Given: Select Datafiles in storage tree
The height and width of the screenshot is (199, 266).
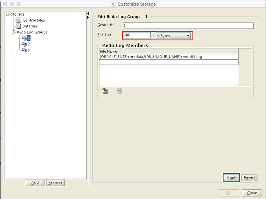Looking at the screenshot, I should point(30,26).
